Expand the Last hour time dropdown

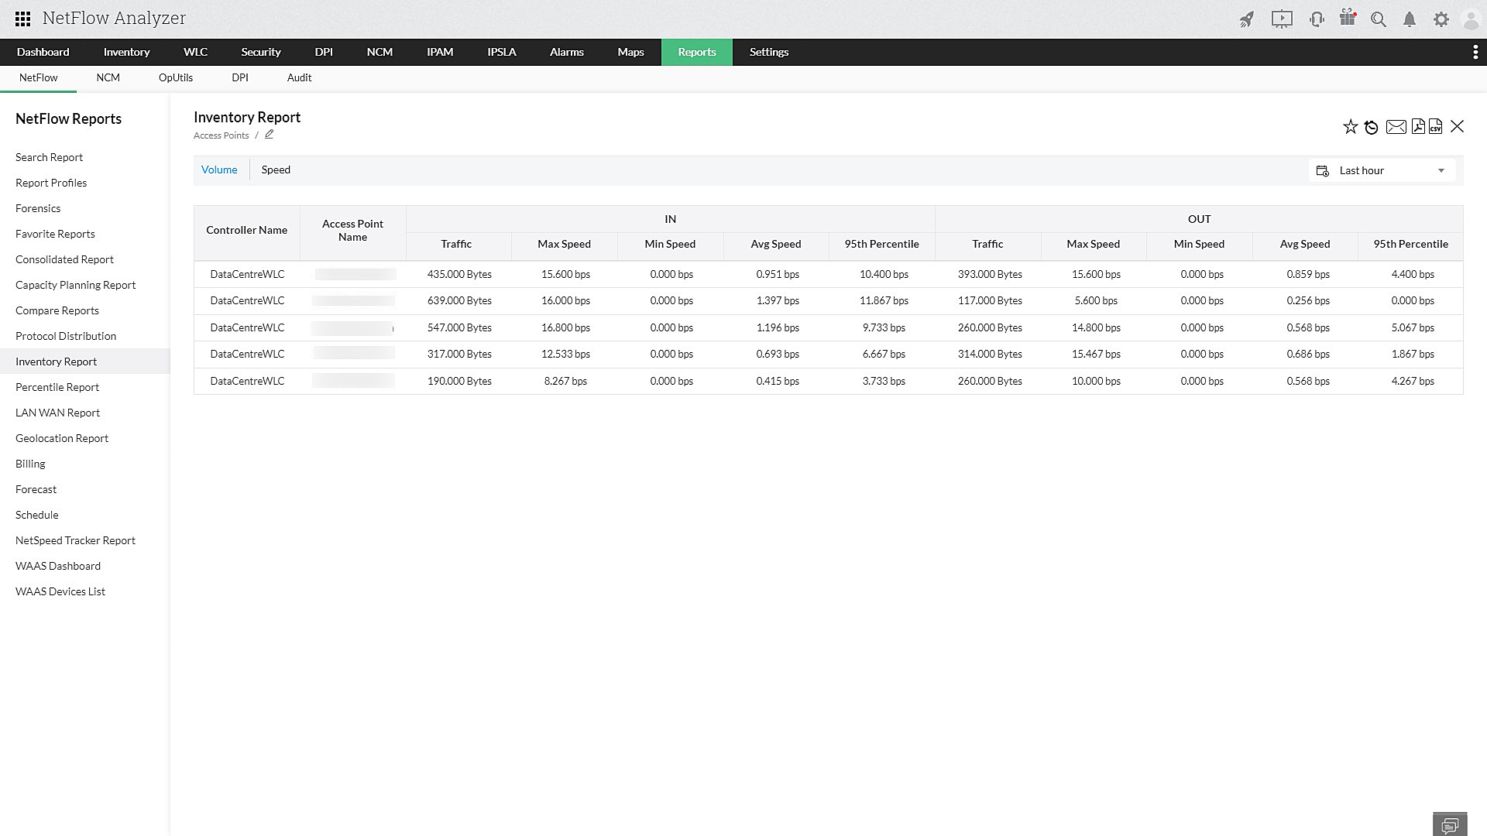click(x=1382, y=170)
